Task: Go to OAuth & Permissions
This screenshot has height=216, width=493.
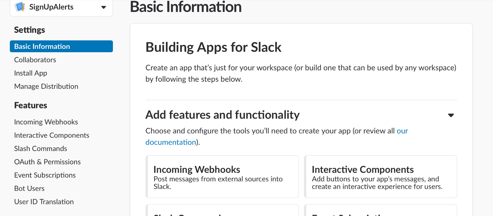Action: [x=47, y=162]
